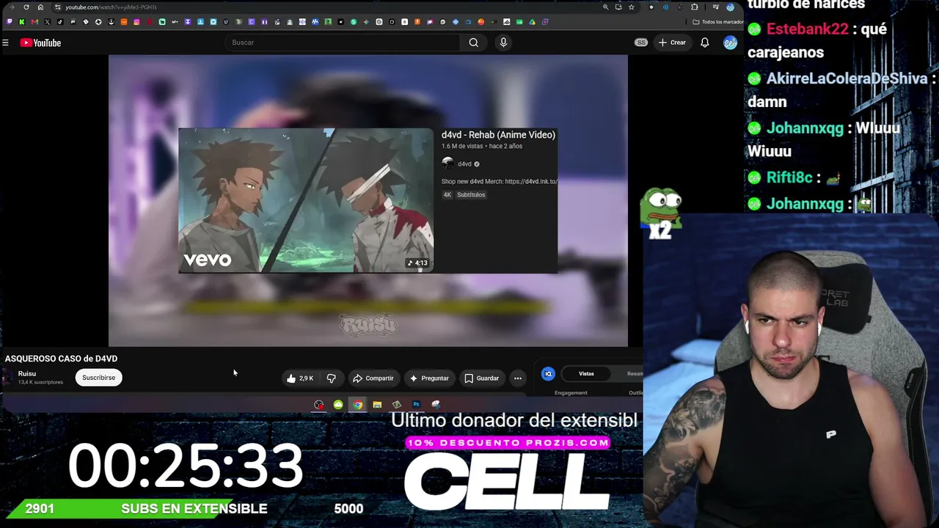Open the notifications bell
Screen dimensions: 939x528
click(x=704, y=43)
